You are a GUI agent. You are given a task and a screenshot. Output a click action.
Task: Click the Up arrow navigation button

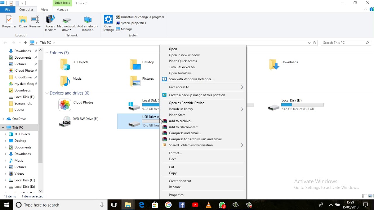tap(25, 43)
